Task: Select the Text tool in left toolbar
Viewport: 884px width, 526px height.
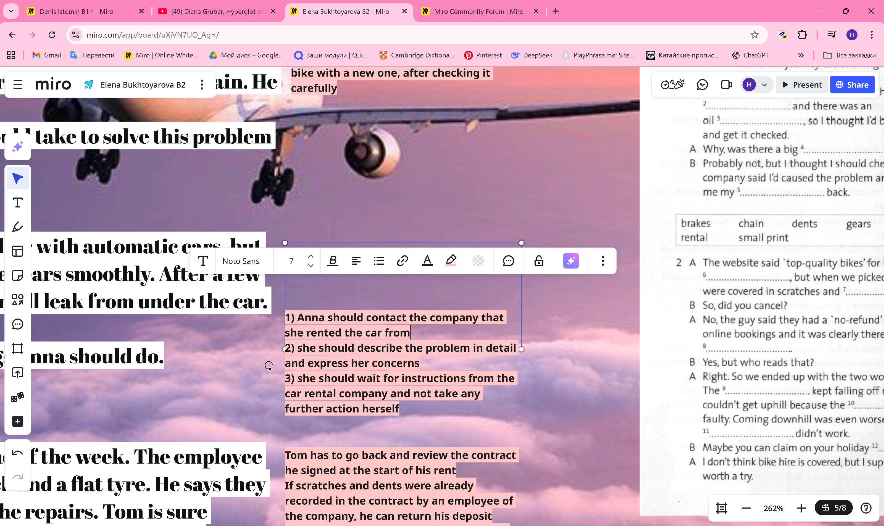Action: pyautogui.click(x=17, y=203)
